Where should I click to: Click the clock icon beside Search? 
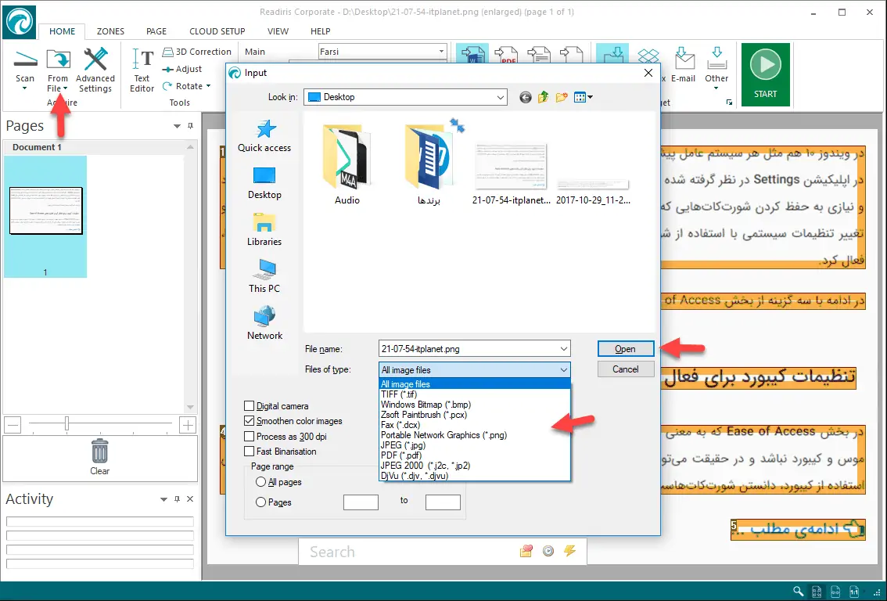pos(548,551)
